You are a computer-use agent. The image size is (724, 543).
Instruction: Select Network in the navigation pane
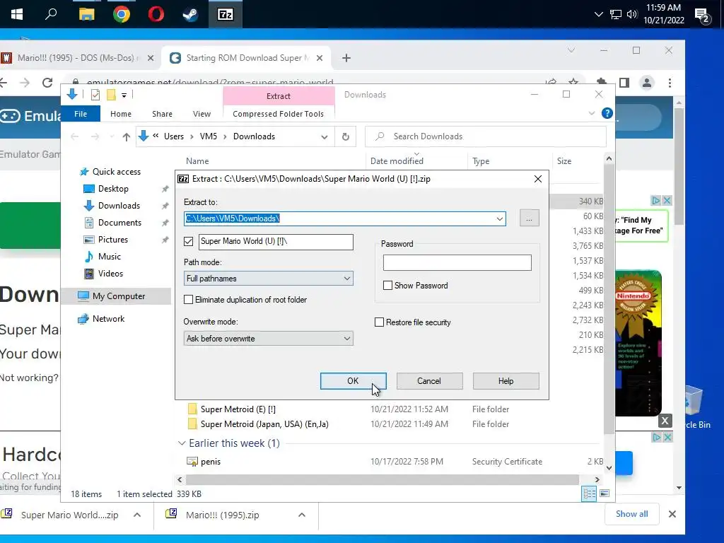[108, 319]
